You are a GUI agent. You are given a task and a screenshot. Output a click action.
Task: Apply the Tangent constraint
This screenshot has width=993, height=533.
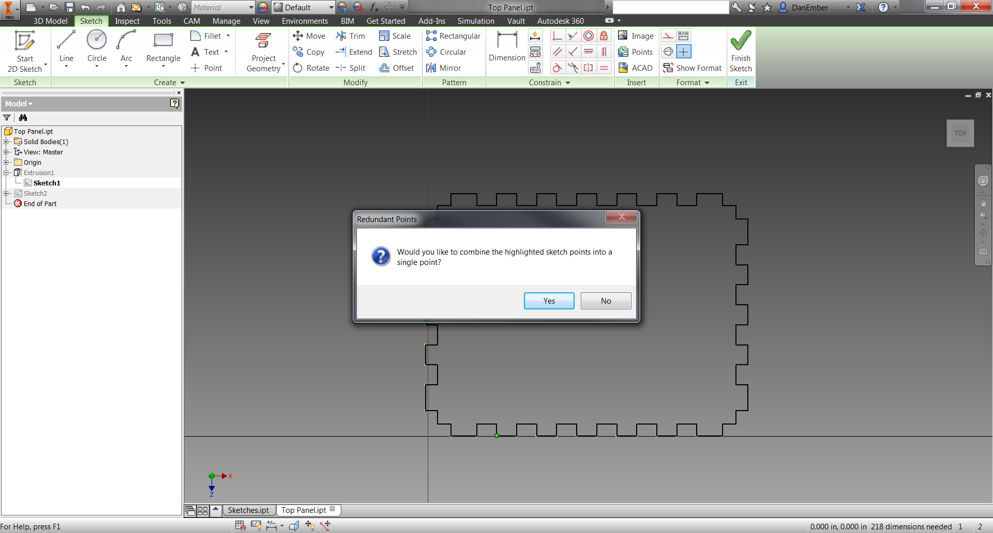(x=557, y=68)
